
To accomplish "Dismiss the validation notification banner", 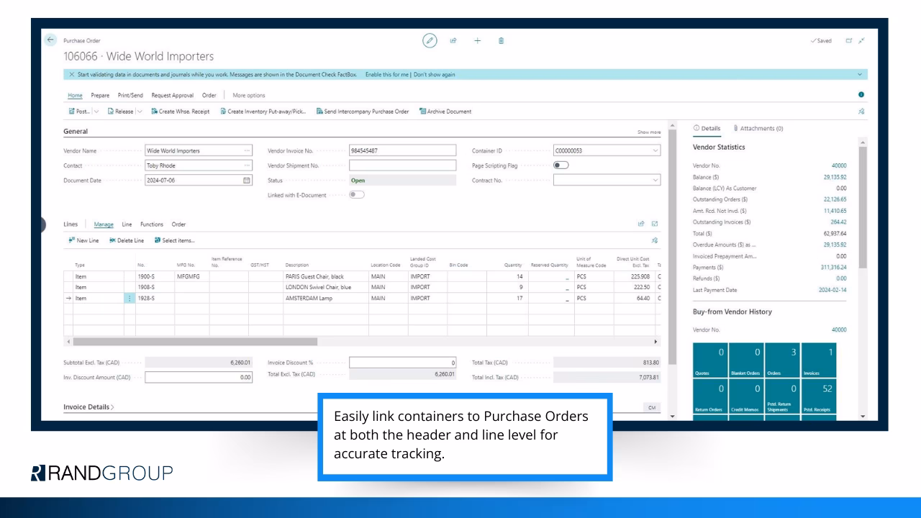I will 71,75.
